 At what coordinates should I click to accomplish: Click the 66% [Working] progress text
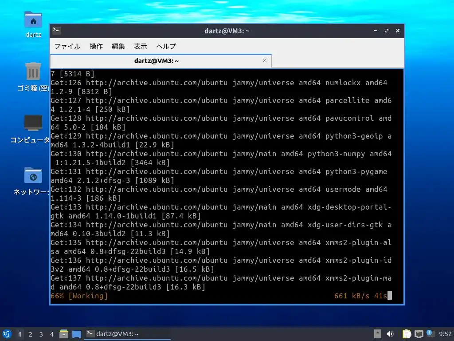tap(79, 296)
